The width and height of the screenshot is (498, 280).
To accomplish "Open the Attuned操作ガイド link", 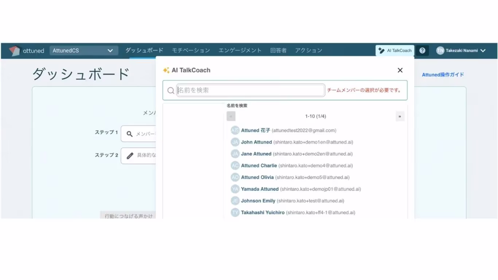I will coord(443,74).
